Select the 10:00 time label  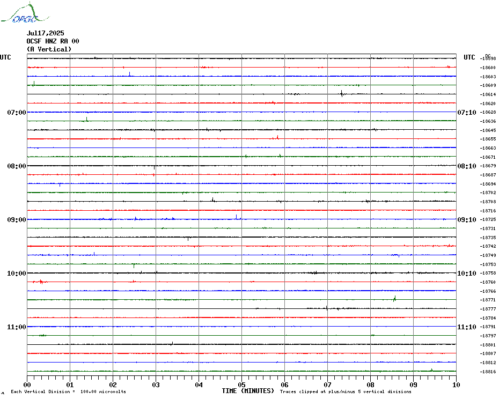click(17, 274)
